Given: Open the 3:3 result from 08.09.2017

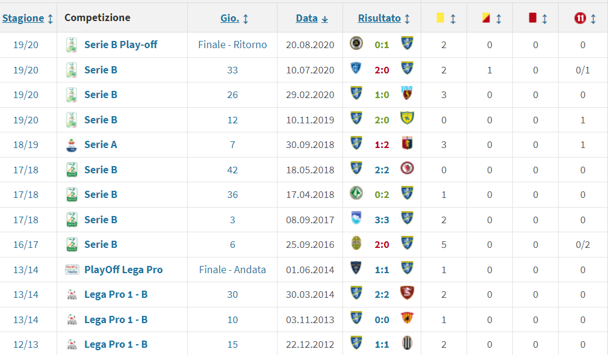Looking at the screenshot, I should tap(382, 220).
